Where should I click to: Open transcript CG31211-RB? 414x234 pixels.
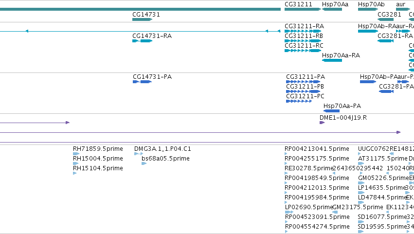[303, 41]
